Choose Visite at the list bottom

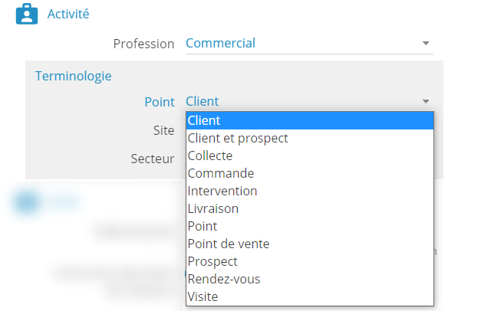(x=310, y=296)
